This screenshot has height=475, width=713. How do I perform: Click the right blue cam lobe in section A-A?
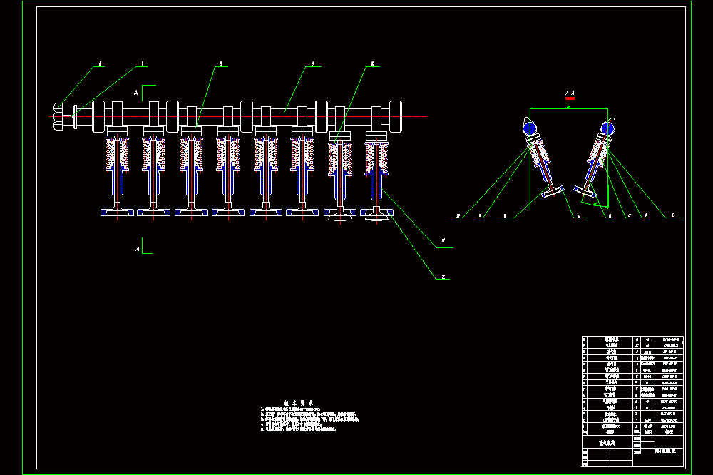click(608, 128)
